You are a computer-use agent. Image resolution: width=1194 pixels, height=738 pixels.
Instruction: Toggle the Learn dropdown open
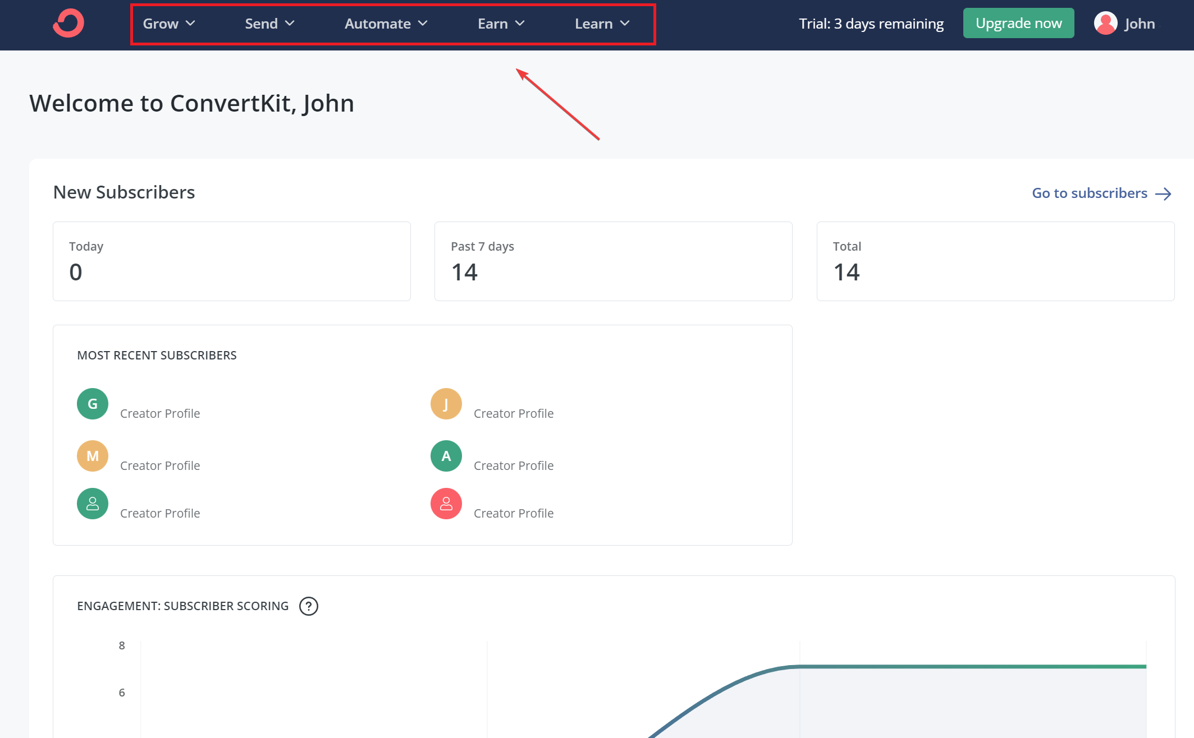[602, 23]
